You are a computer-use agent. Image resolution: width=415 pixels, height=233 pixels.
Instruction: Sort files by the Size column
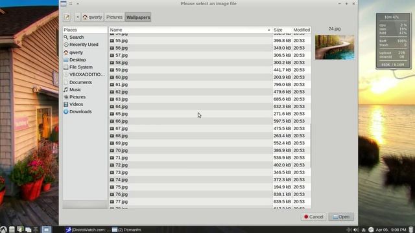tap(282, 30)
